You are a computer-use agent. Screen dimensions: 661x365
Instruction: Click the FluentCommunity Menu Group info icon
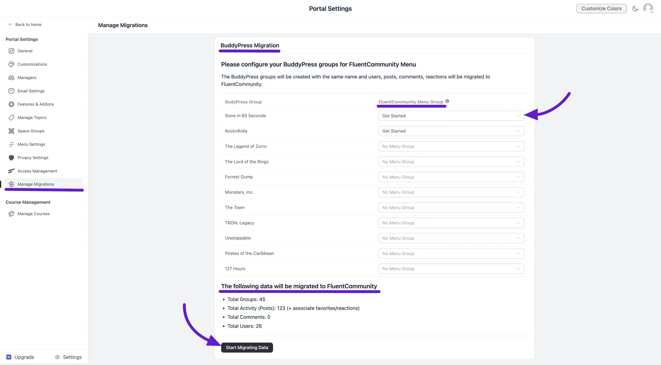[x=447, y=101]
